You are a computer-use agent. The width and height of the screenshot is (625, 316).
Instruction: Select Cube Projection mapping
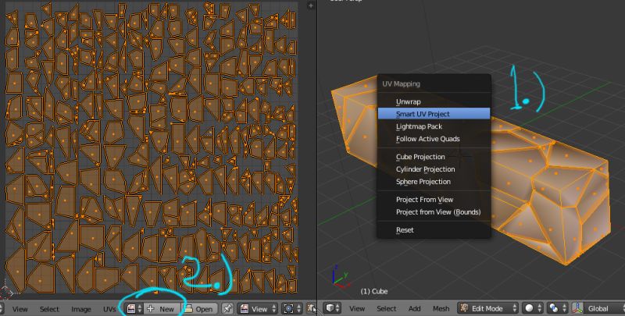(x=434, y=157)
